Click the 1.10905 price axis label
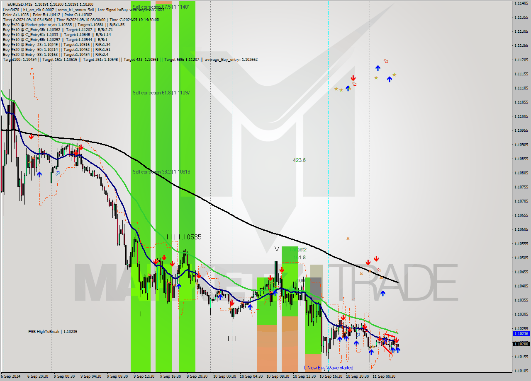 click(521, 145)
